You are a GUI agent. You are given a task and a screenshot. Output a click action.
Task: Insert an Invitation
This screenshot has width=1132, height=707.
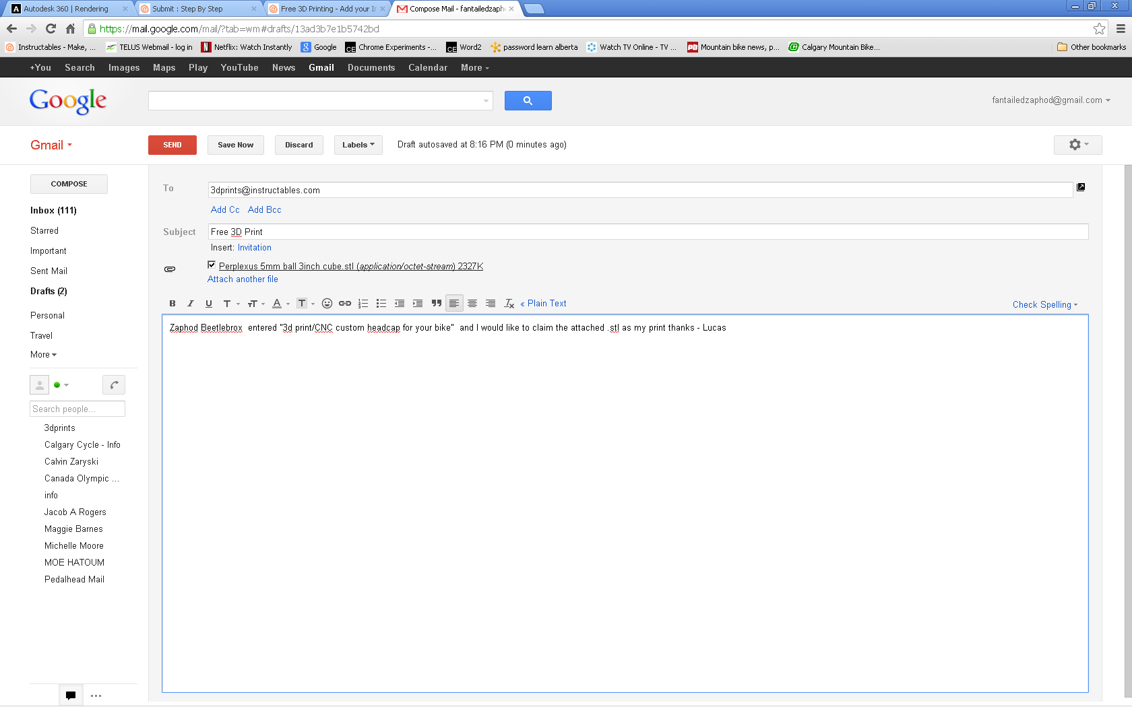coord(255,248)
